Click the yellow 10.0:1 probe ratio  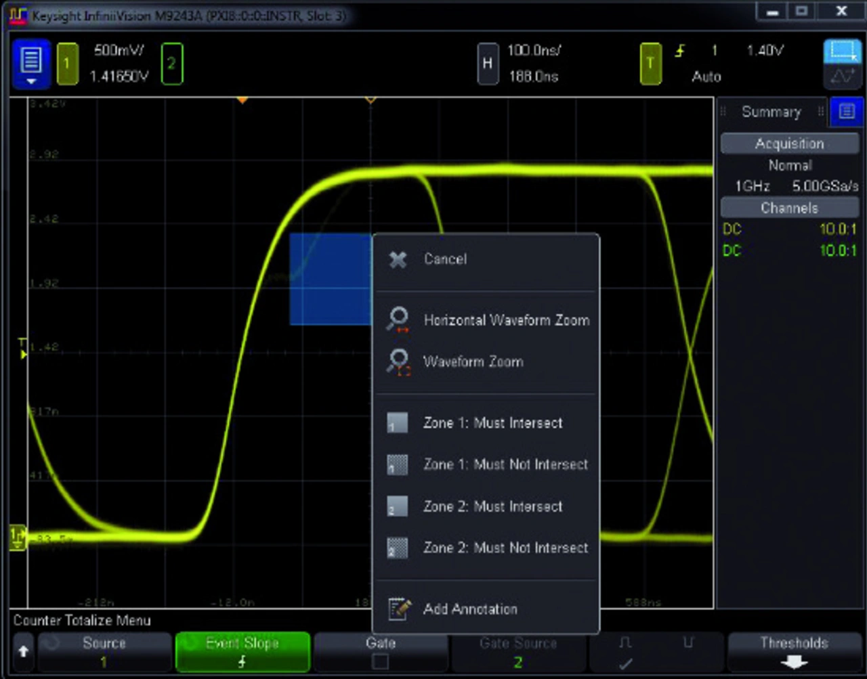(838, 229)
